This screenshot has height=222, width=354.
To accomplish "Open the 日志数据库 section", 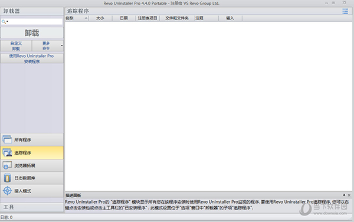I will point(32,178).
